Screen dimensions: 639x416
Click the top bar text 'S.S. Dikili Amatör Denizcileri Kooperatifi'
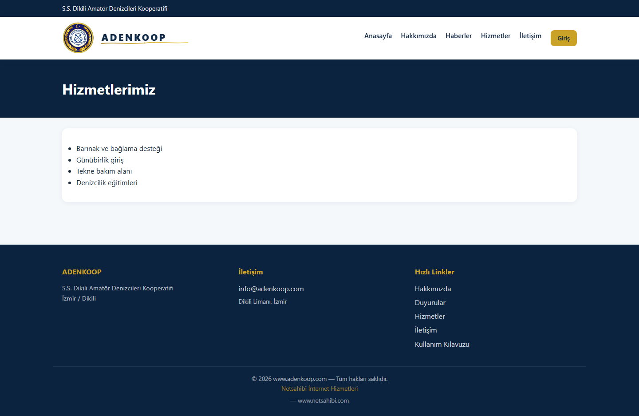click(x=114, y=8)
